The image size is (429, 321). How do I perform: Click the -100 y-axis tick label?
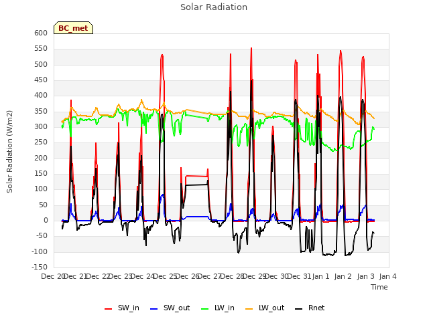[39, 251]
